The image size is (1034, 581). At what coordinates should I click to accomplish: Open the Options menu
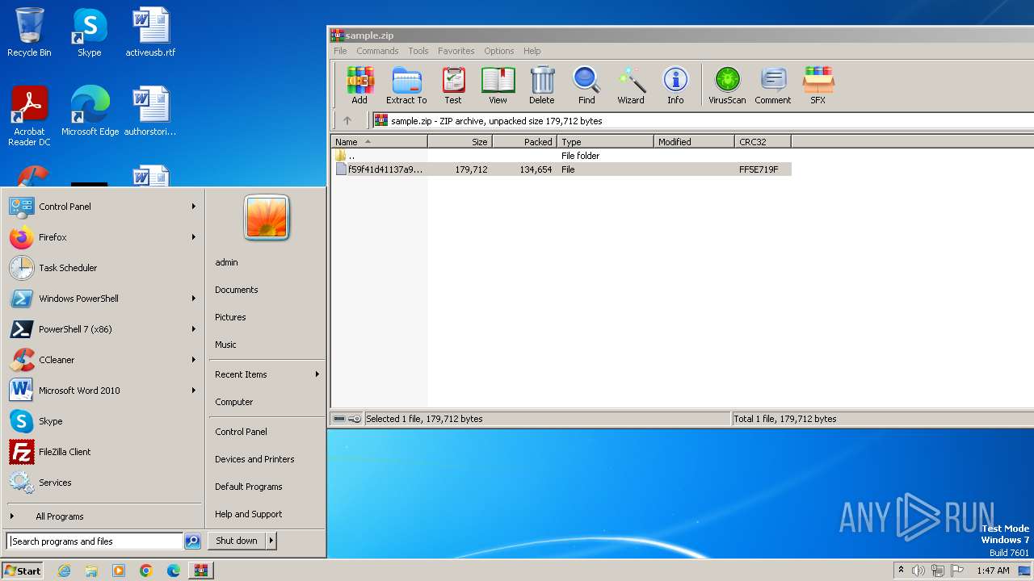pos(499,51)
